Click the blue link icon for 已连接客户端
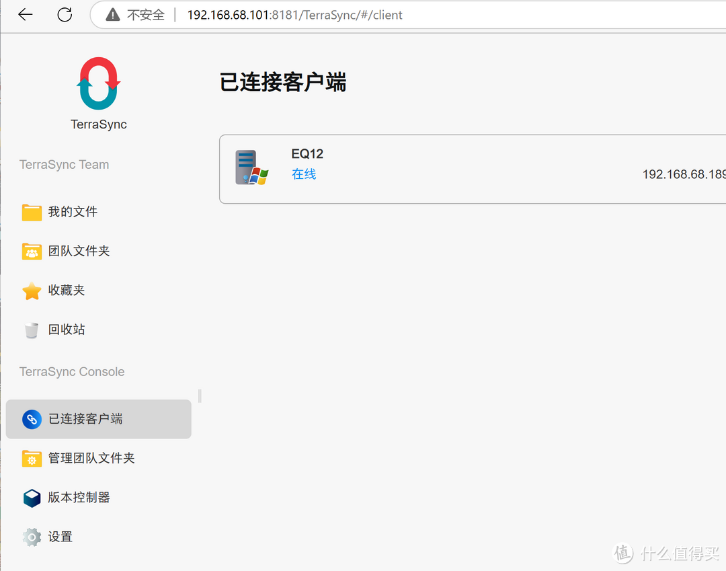 tap(32, 420)
